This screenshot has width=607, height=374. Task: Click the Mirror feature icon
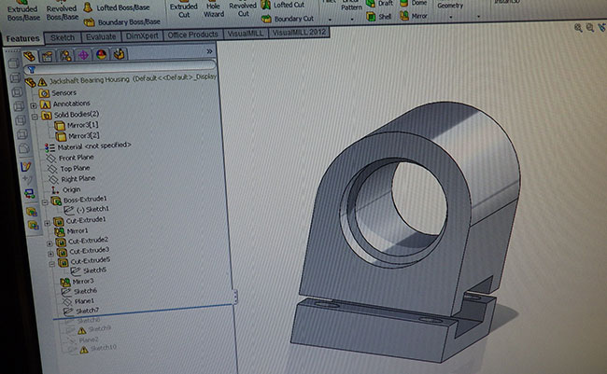pyautogui.click(x=404, y=16)
